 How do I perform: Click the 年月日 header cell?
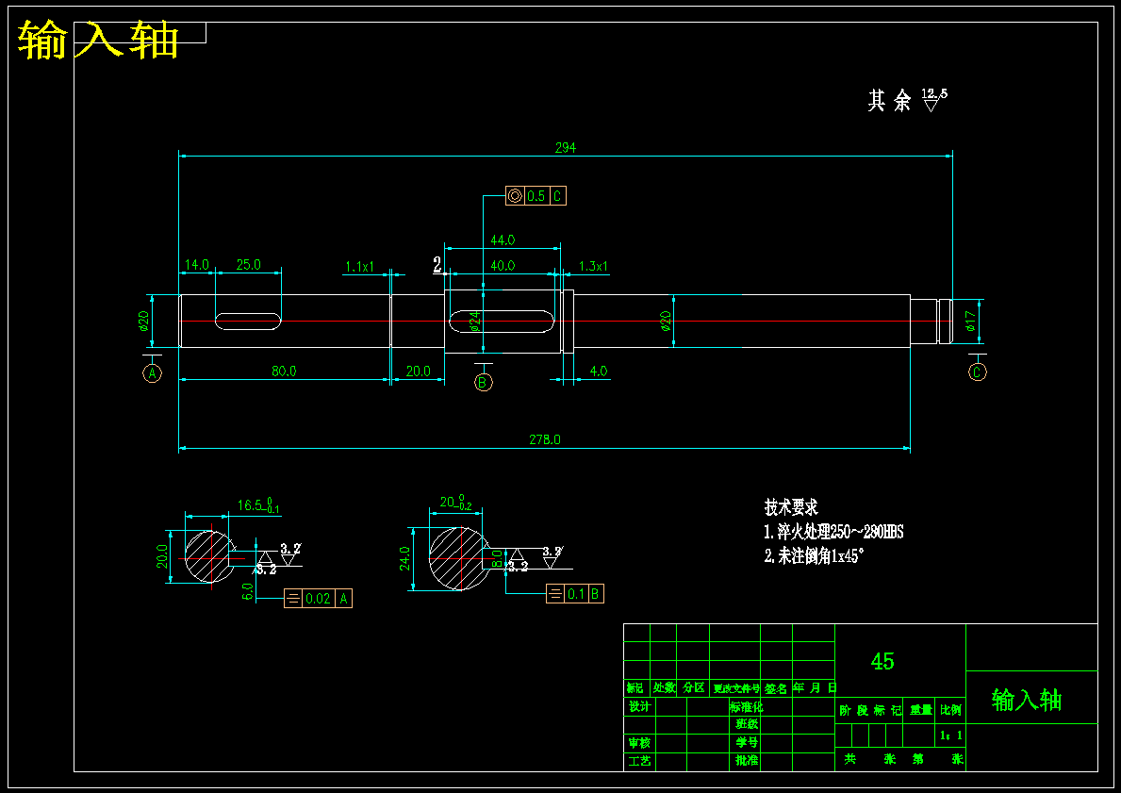(814, 688)
